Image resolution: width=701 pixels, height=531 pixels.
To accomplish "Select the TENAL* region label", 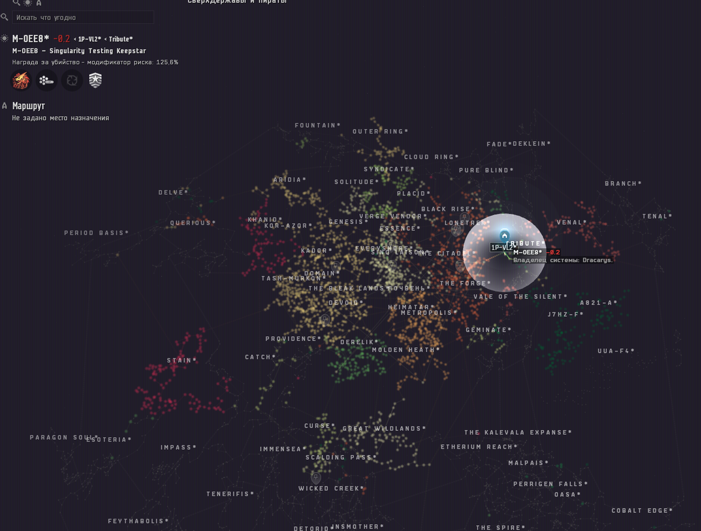I will (658, 216).
